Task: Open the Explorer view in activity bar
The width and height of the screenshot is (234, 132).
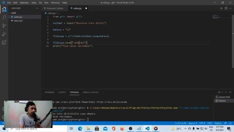Action: (x=4, y=10)
